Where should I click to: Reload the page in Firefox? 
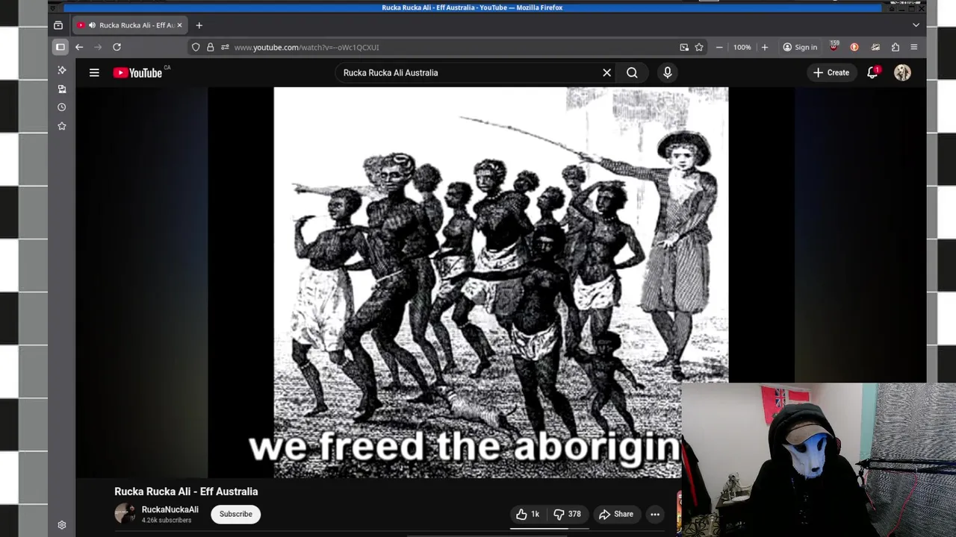pyautogui.click(x=117, y=47)
